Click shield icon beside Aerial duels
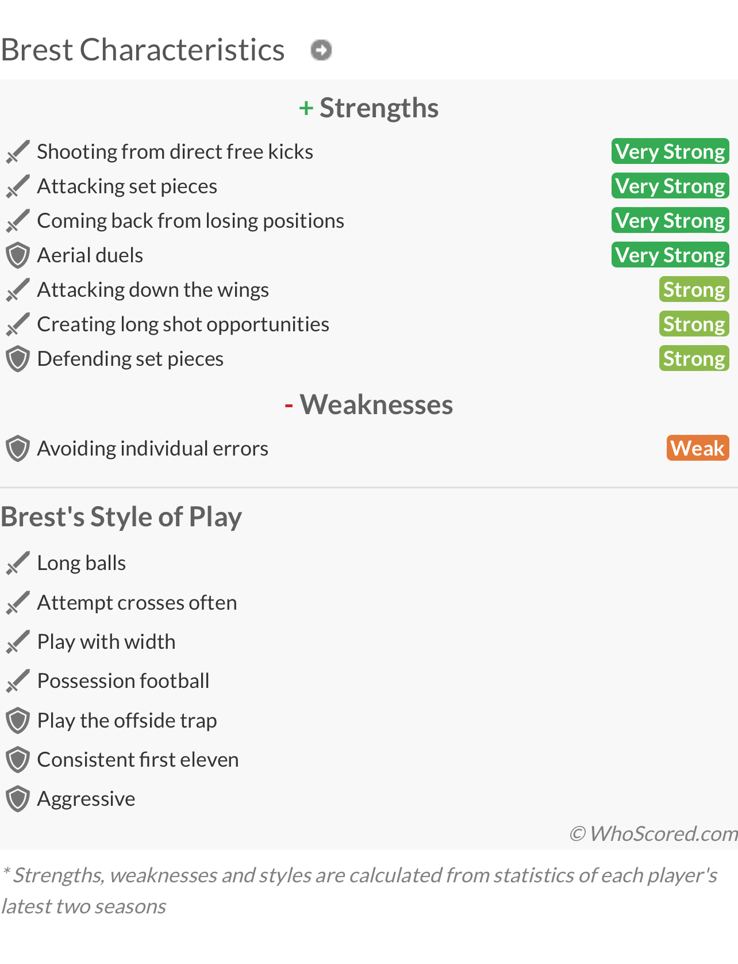This screenshot has height=964, width=738. pyautogui.click(x=18, y=255)
